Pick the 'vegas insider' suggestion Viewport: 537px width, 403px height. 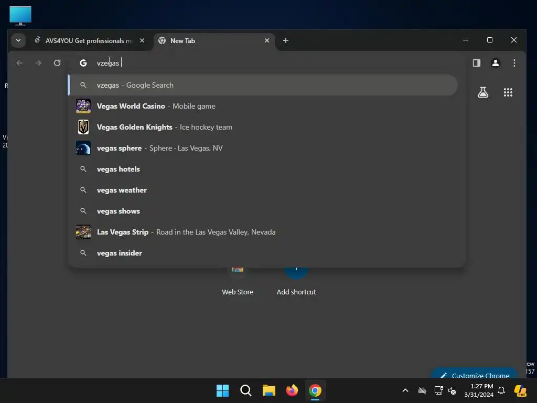coord(263,253)
